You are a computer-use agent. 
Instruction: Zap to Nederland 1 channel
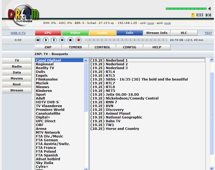(147, 60)
